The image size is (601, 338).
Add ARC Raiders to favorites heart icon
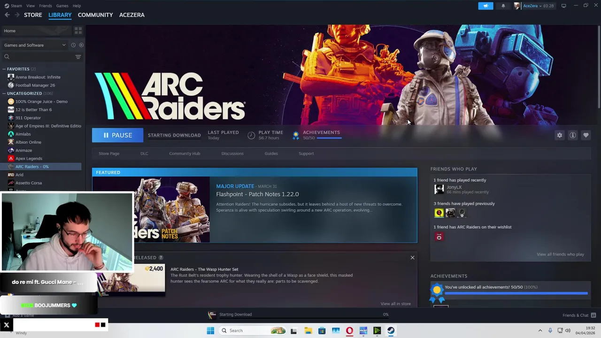[x=586, y=135]
